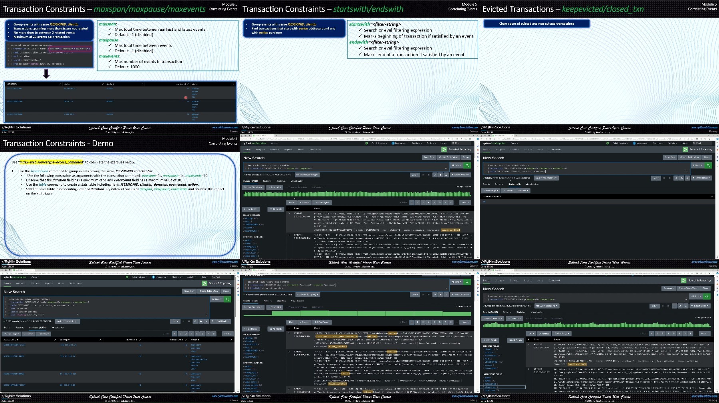Click pencil edit icon beside clientip column header
This screenshot has width=719, height=403.
[100, 340]
